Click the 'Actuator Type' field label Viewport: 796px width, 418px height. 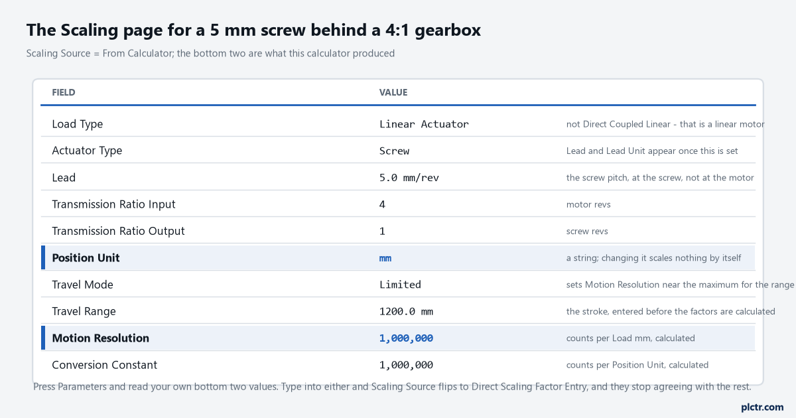(x=87, y=151)
